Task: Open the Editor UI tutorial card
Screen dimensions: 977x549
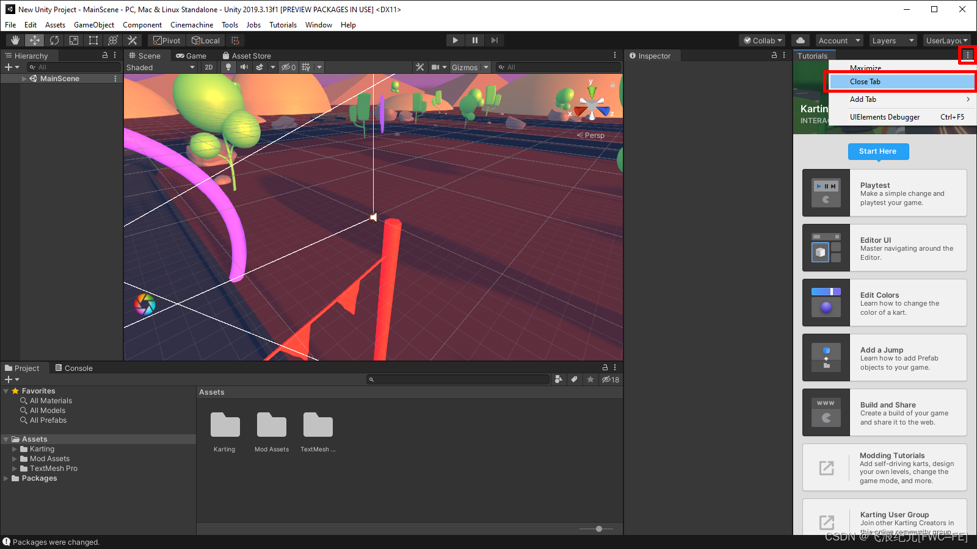Action: (x=884, y=248)
